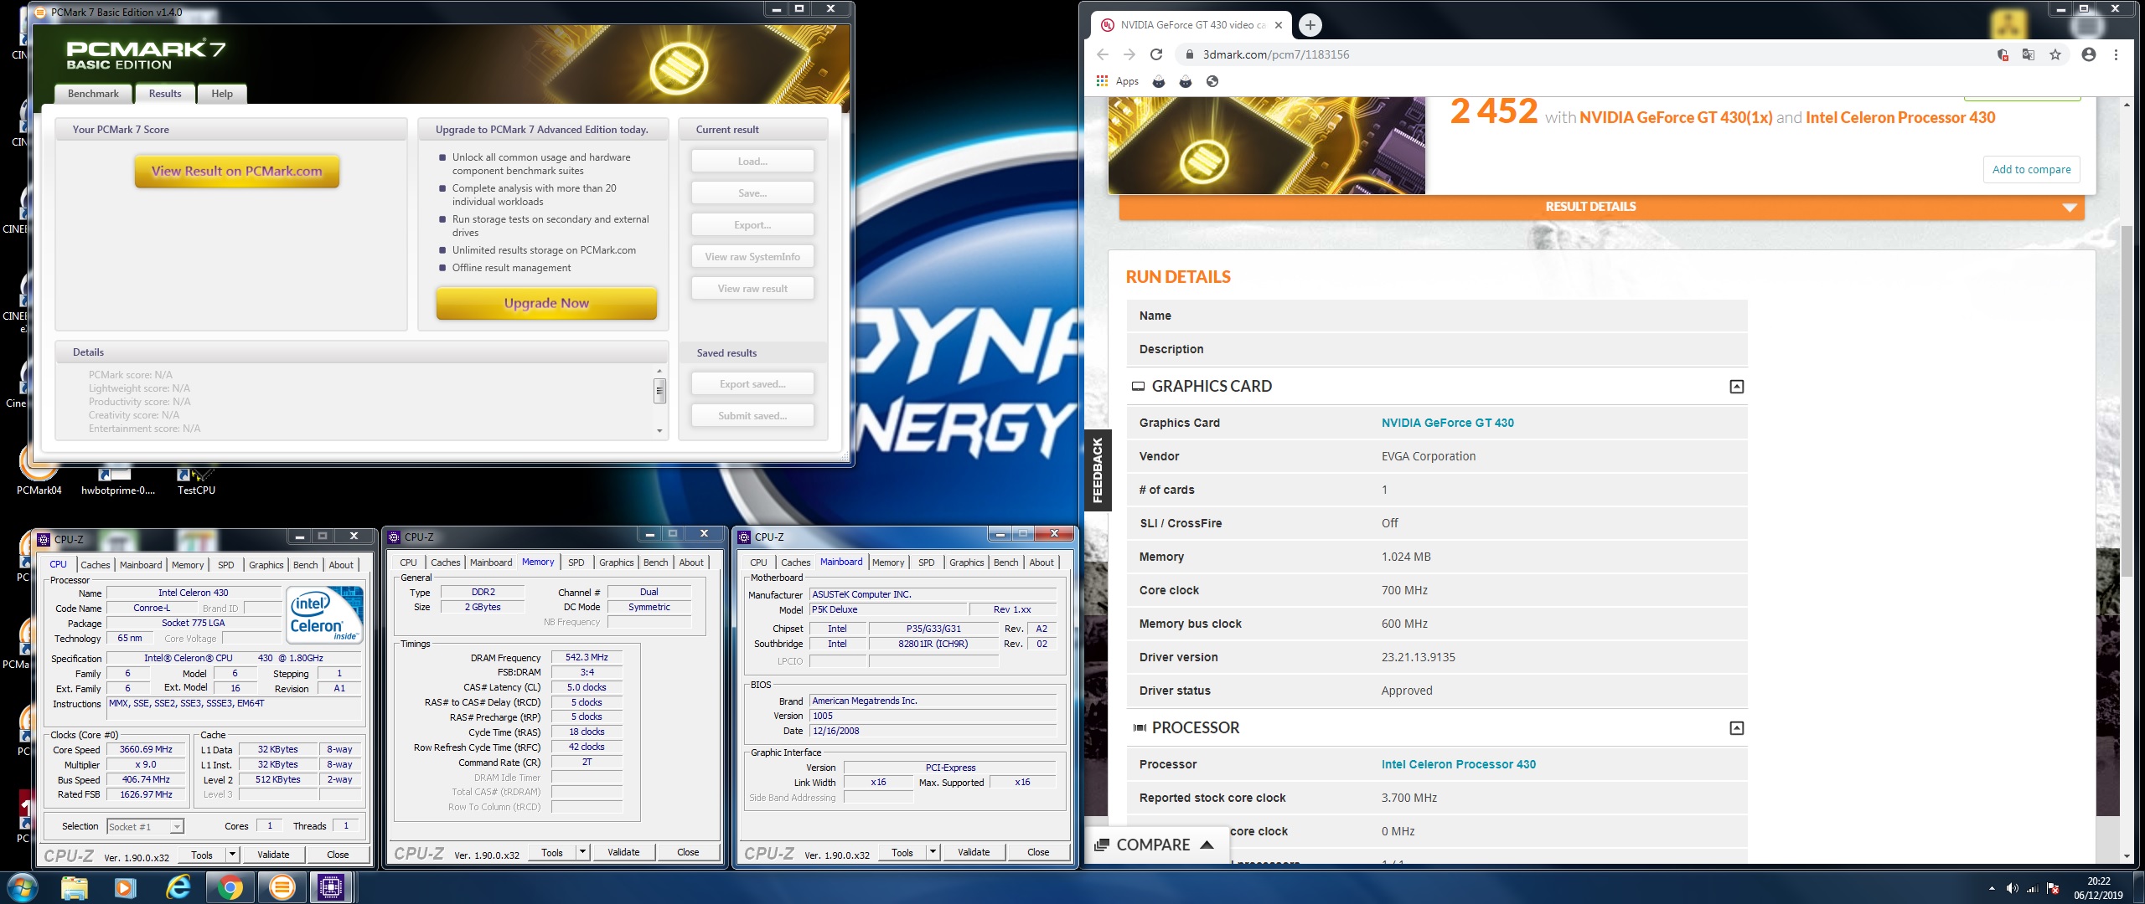
Task: Open a new Chrome tab
Action: tap(1310, 25)
